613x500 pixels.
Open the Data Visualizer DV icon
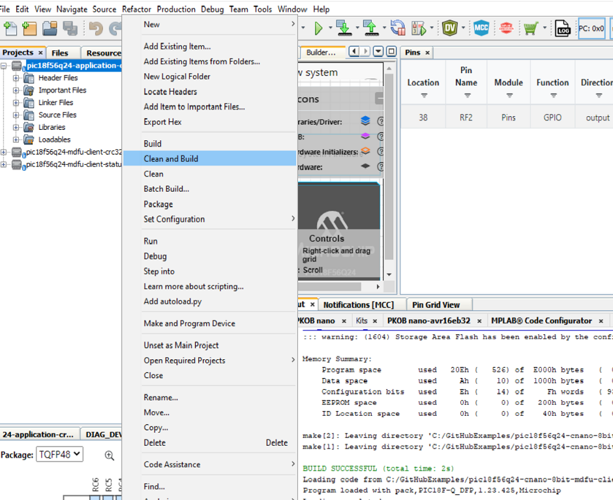pos(449,28)
